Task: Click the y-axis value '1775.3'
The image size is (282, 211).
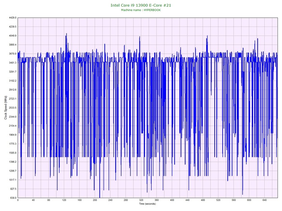Action: point(13,144)
